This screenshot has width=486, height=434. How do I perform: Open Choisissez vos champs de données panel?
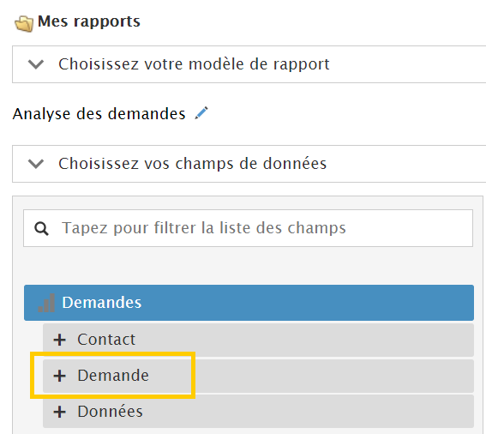(x=249, y=164)
